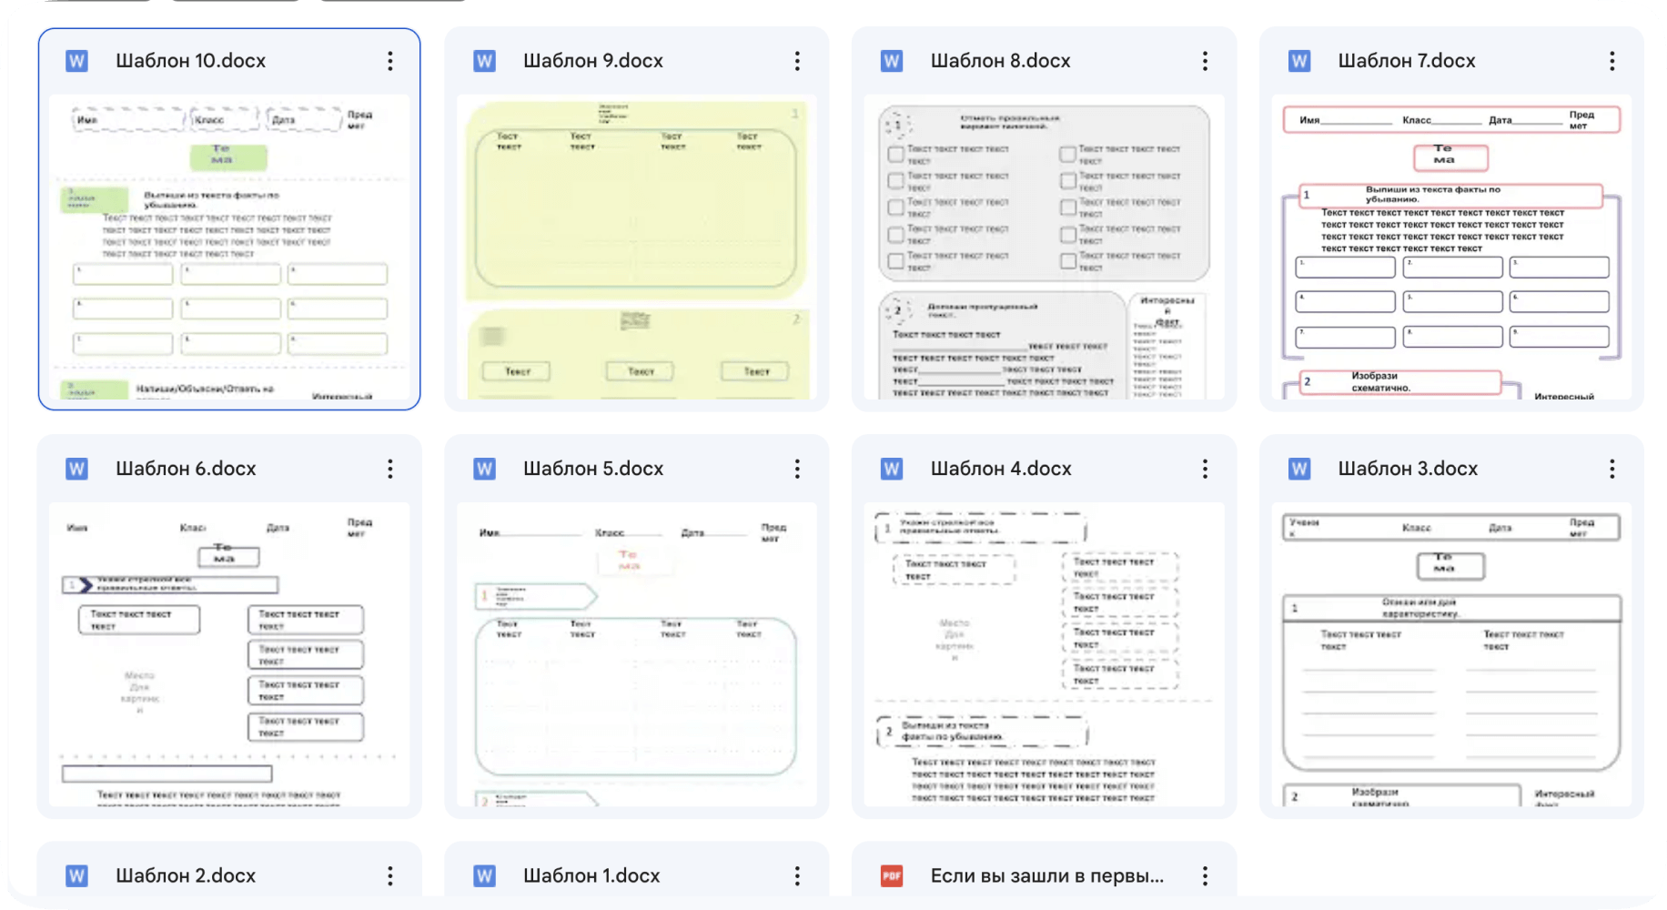Click Word icon of Шаблон 10.docx
The height and width of the screenshot is (910, 1667).
click(x=77, y=61)
